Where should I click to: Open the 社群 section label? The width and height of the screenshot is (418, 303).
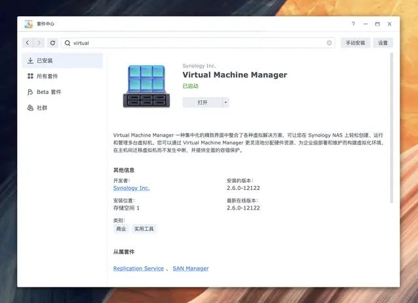42,108
